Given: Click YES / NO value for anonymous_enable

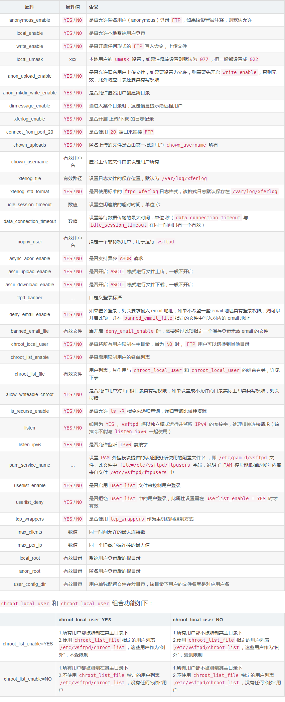Looking at the screenshot, I should click(x=73, y=20).
